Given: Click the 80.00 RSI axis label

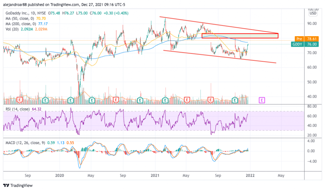Looking at the screenshot, I should (312, 106).
